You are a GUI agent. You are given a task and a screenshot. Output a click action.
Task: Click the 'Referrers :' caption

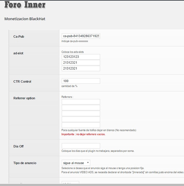[x=67, y=97]
